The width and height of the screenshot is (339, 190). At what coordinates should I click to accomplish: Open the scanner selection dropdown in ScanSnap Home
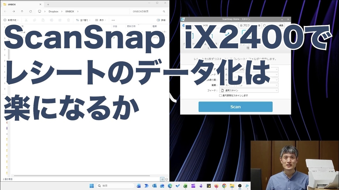[209, 26]
